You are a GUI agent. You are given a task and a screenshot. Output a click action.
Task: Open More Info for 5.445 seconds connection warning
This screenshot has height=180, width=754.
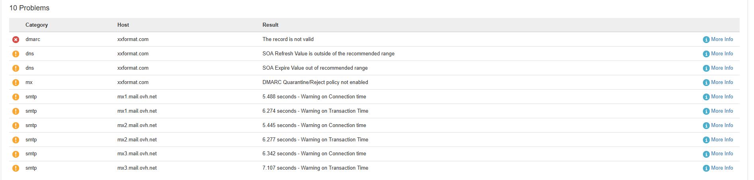pos(722,125)
